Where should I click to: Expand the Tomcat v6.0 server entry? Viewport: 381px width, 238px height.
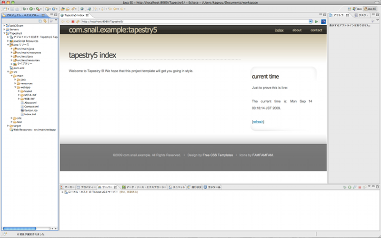[x=62, y=192]
